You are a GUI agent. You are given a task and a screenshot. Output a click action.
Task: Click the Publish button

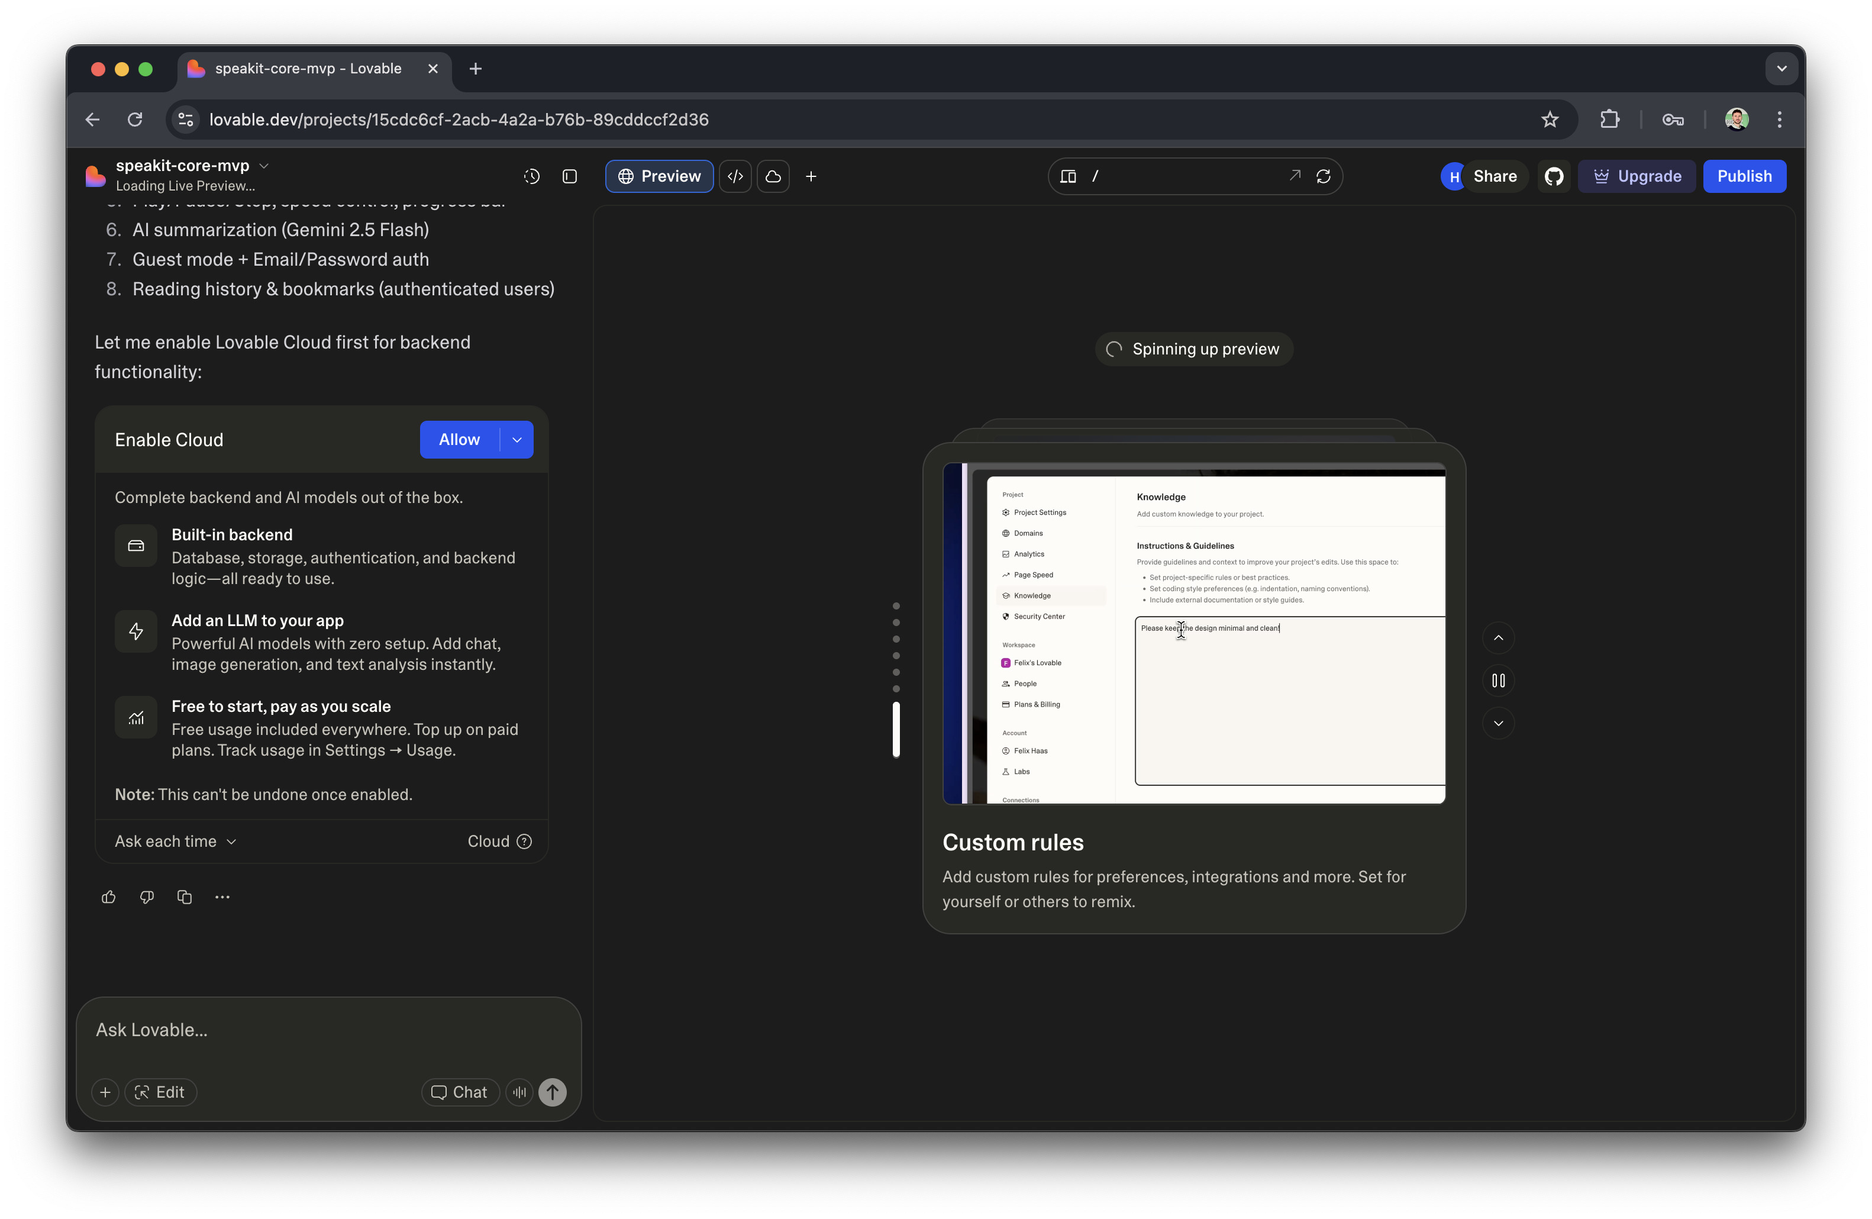1744,176
